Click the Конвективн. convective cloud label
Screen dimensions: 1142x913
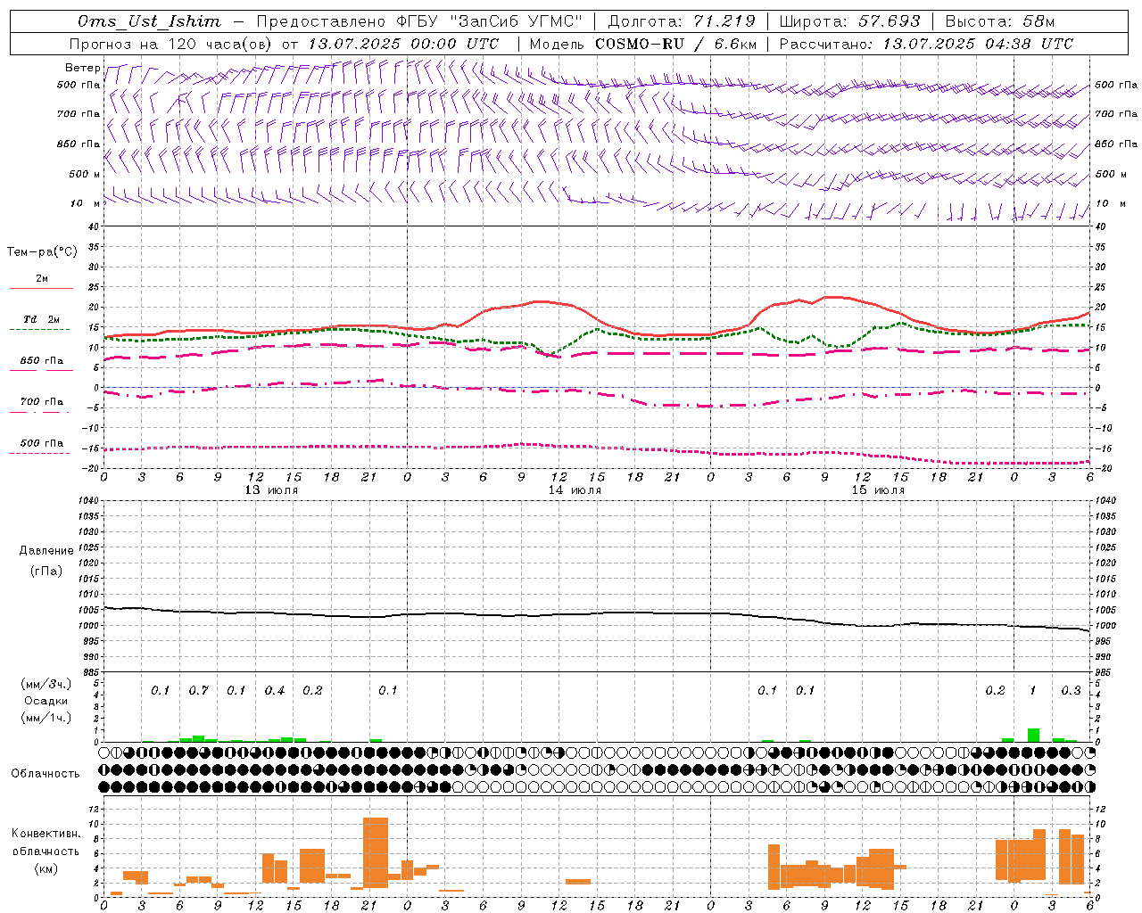[x=46, y=834]
